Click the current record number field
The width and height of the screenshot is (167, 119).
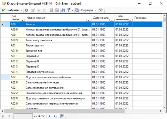click(23, 116)
